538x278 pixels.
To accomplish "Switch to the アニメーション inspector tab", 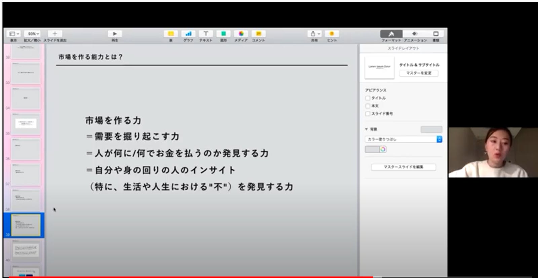I will 415,34.
